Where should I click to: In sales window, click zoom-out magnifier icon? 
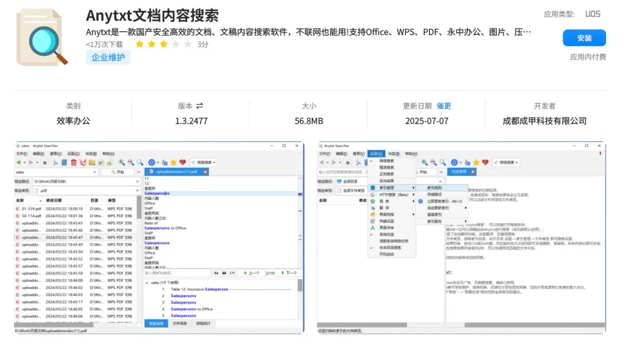tap(131, 162)
